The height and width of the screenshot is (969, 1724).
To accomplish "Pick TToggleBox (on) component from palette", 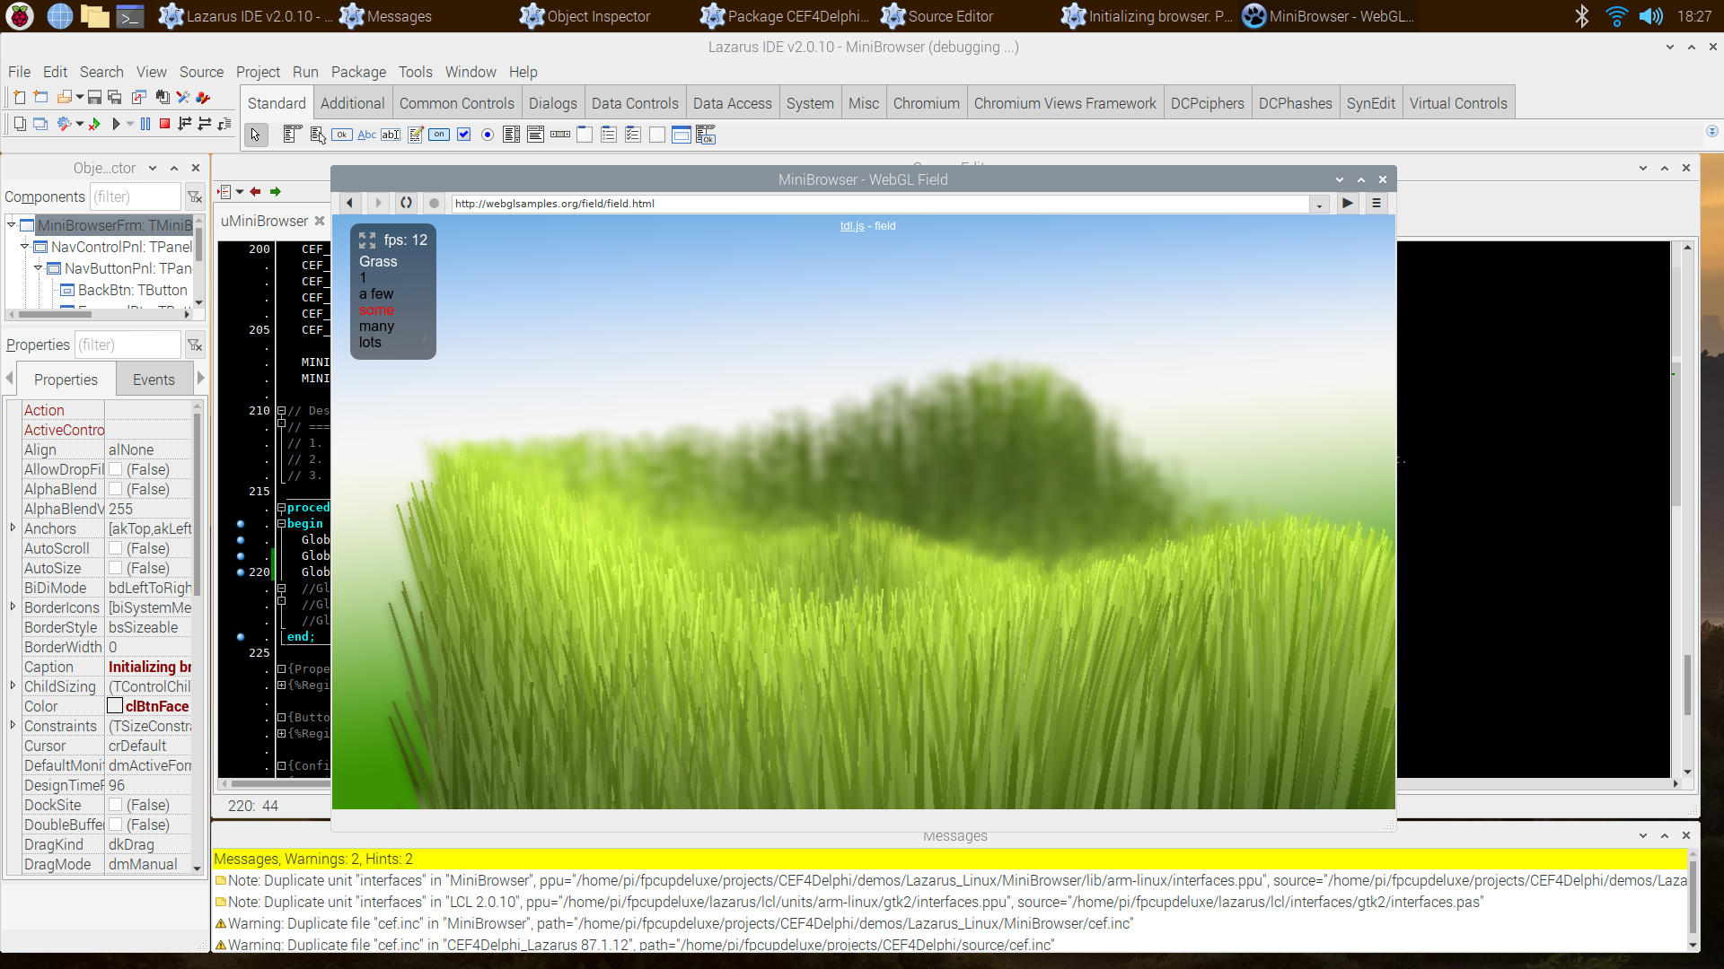I will pyautogui.click(x=439, y=135).
